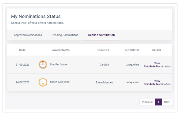Reinitiate Nomination for Carolyn
The height and width of the screenshot is (116, 180).
[x=157, y=66]
